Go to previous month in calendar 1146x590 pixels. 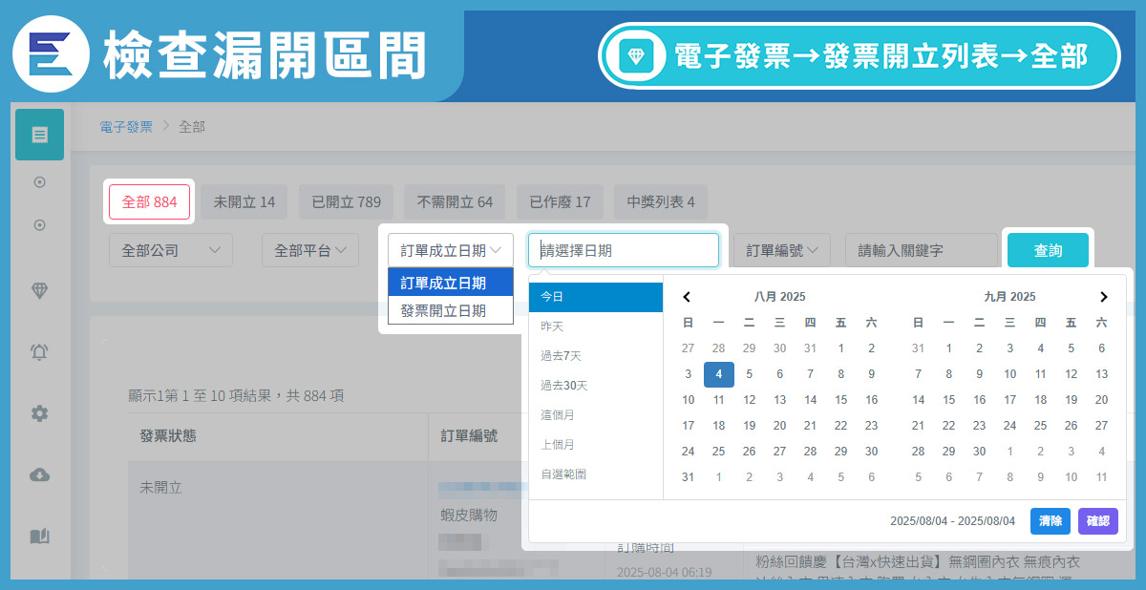tap(687, 297)
